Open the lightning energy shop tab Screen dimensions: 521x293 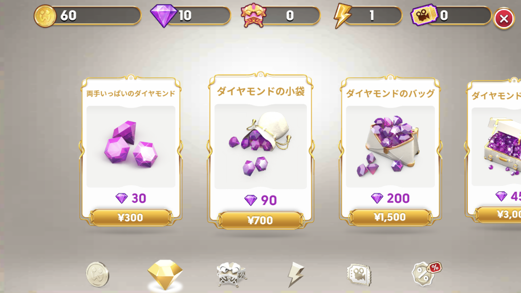coord(295,274)
